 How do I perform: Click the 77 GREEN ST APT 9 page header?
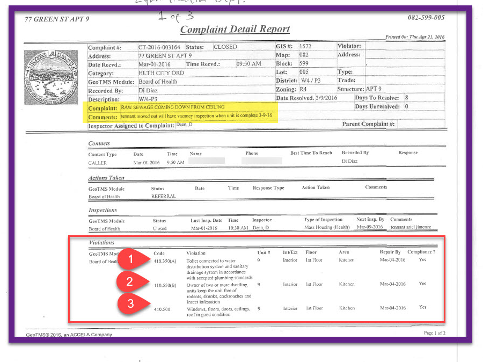point(57,19)
